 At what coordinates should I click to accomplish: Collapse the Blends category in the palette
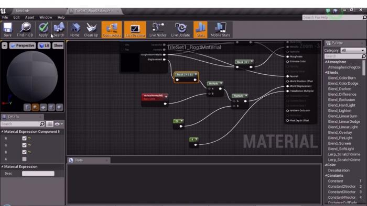click(x=326, y=73)
